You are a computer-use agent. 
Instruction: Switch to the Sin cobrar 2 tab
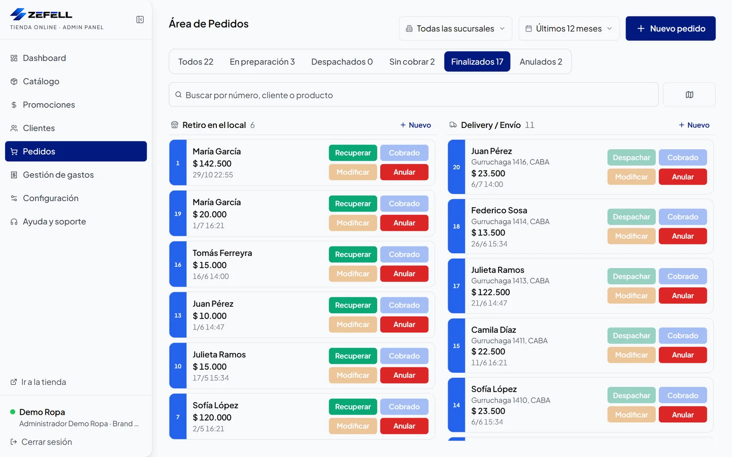tap(412, 62)
